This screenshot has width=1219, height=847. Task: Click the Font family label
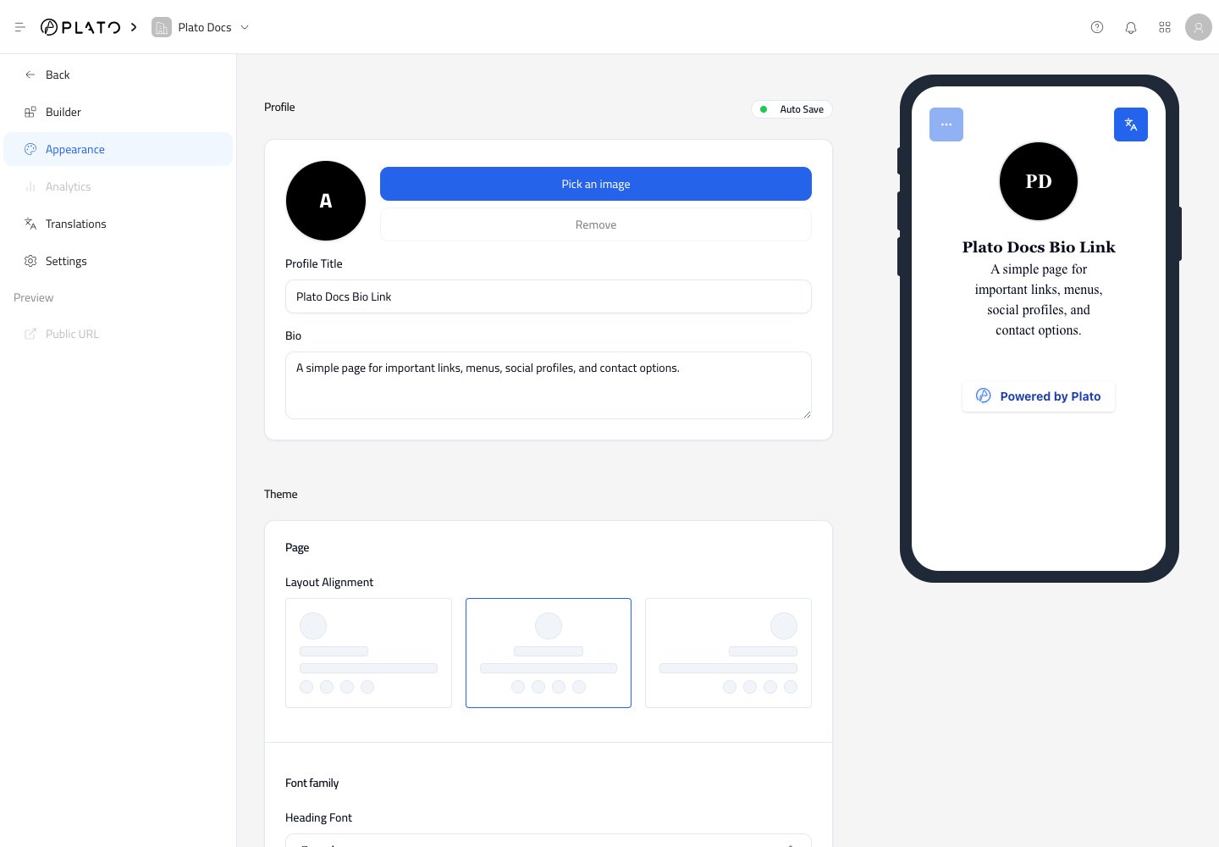[x=312, y=783]
